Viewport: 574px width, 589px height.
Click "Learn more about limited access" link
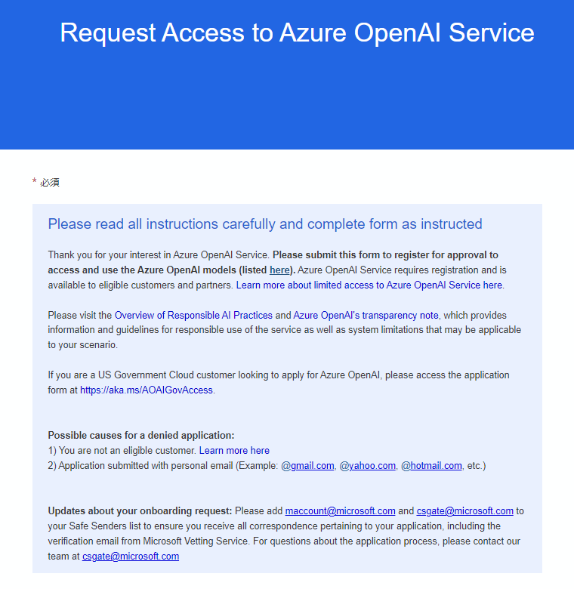(x=369, y=285)
